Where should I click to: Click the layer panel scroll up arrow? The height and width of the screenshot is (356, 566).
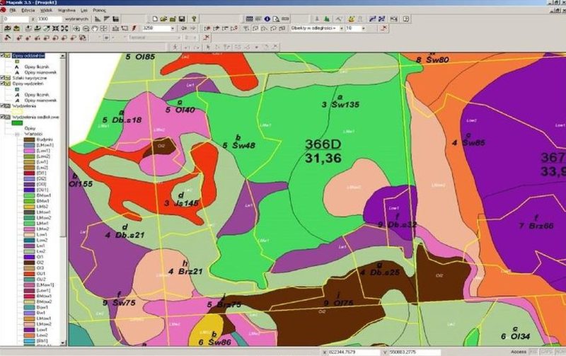click(x=63, y=56)
